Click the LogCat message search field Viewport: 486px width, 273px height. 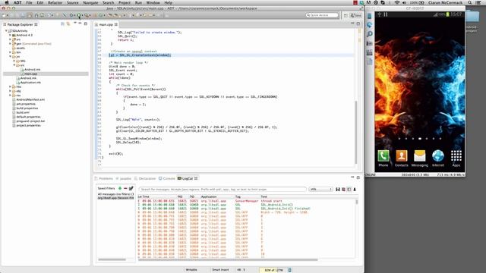tap(222, 189)
